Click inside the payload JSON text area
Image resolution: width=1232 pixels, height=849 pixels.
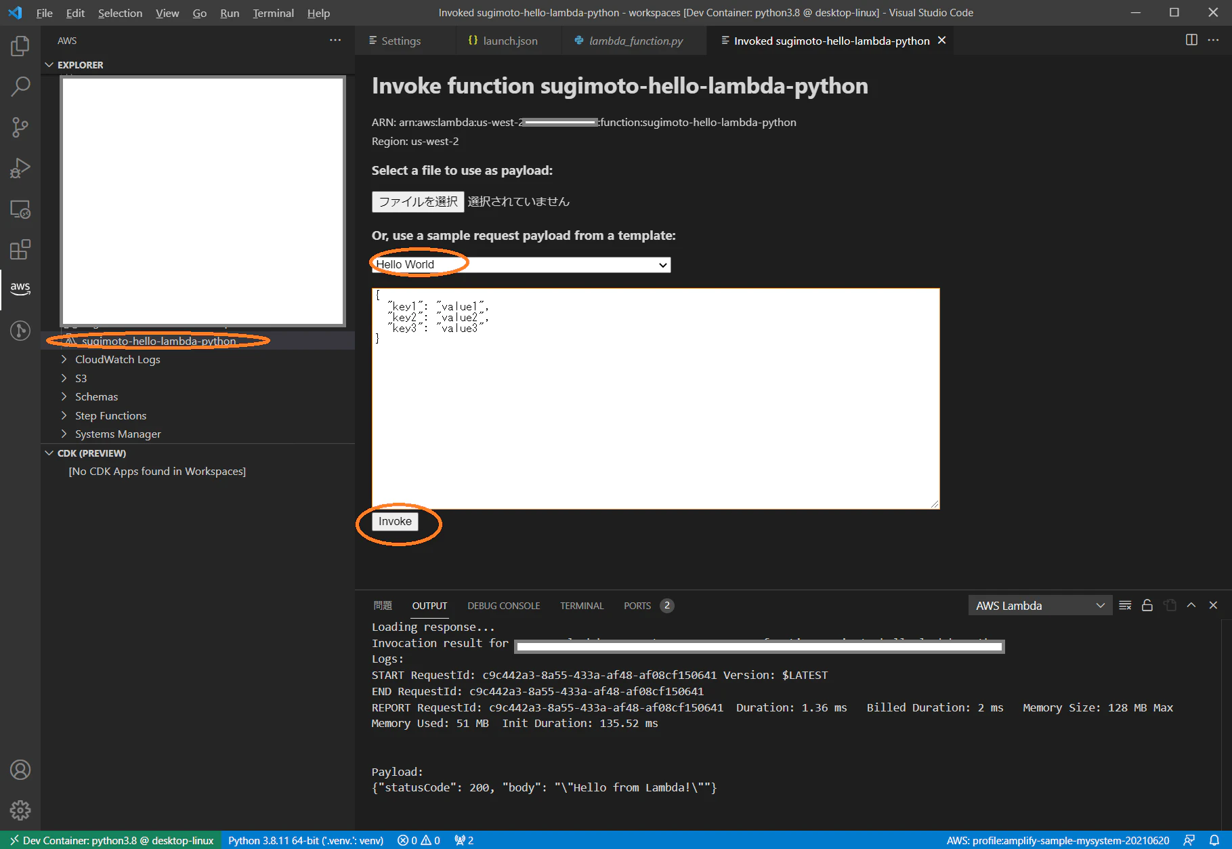point(656,398)
